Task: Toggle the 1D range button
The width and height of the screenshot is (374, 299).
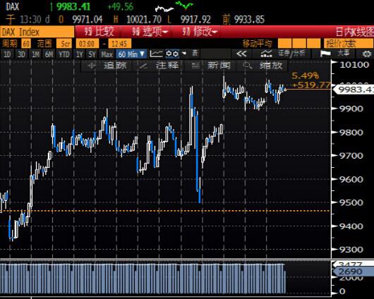Action: pyautogui.click(x=7, y=54)
